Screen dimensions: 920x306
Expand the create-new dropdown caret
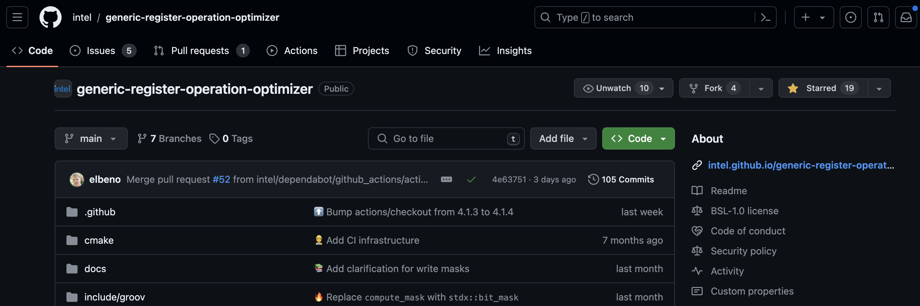[822, 18]
